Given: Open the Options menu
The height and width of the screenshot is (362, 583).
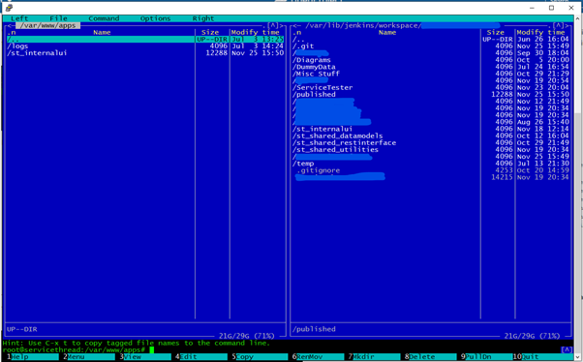Looking at the screenshot, I should 155,18.
